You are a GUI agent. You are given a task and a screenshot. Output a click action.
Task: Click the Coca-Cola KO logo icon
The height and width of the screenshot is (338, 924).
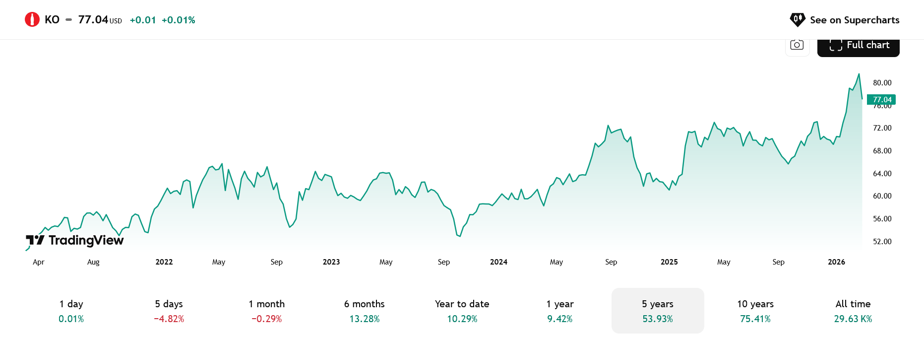point(32,20)
